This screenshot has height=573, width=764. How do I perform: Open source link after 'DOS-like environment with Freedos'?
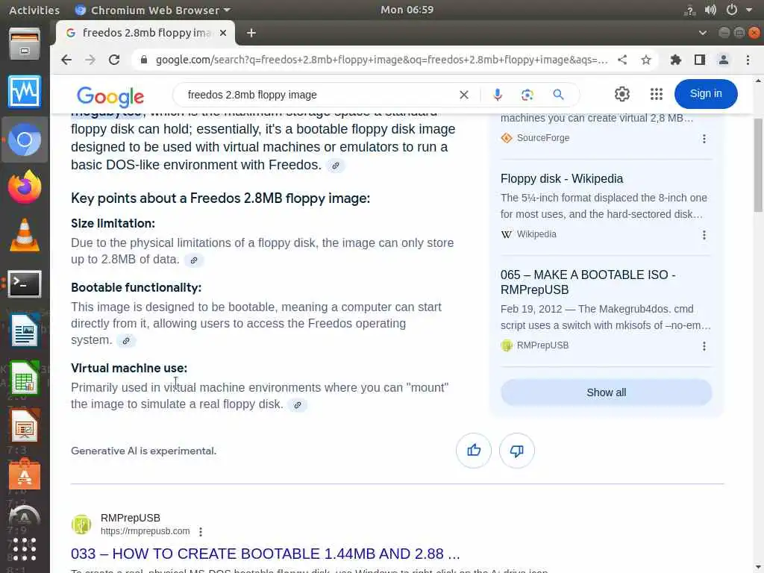(335, 166)
